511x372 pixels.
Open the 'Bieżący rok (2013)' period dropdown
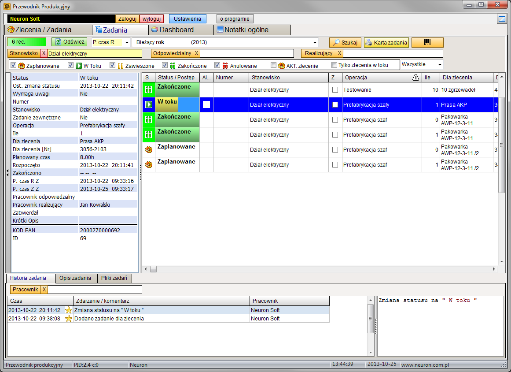315,42
